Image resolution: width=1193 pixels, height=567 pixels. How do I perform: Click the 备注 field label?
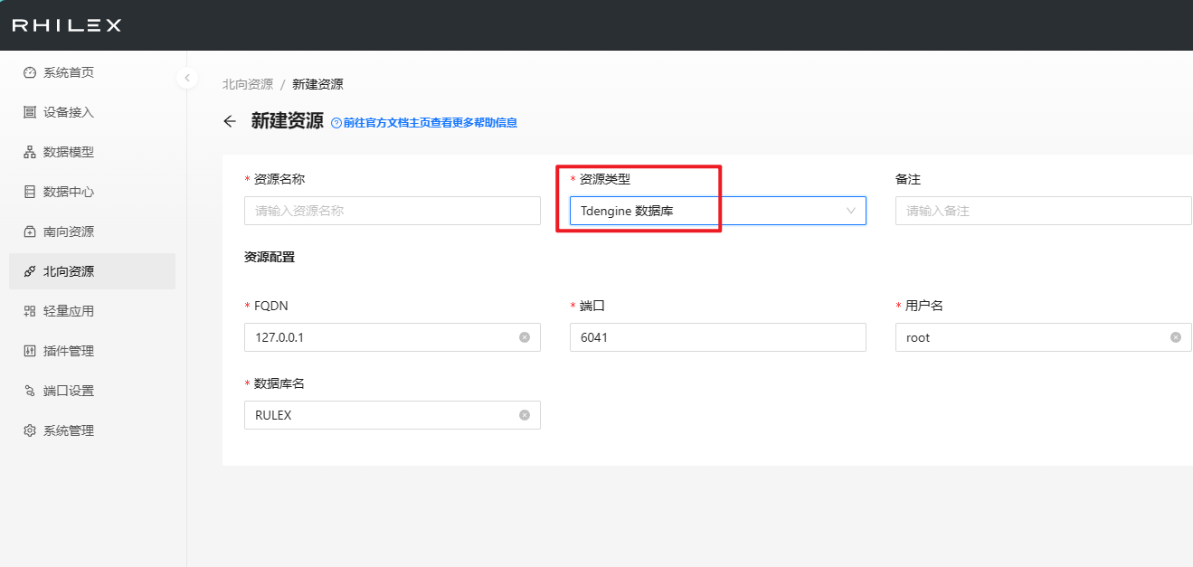click(x=908, y=179)
